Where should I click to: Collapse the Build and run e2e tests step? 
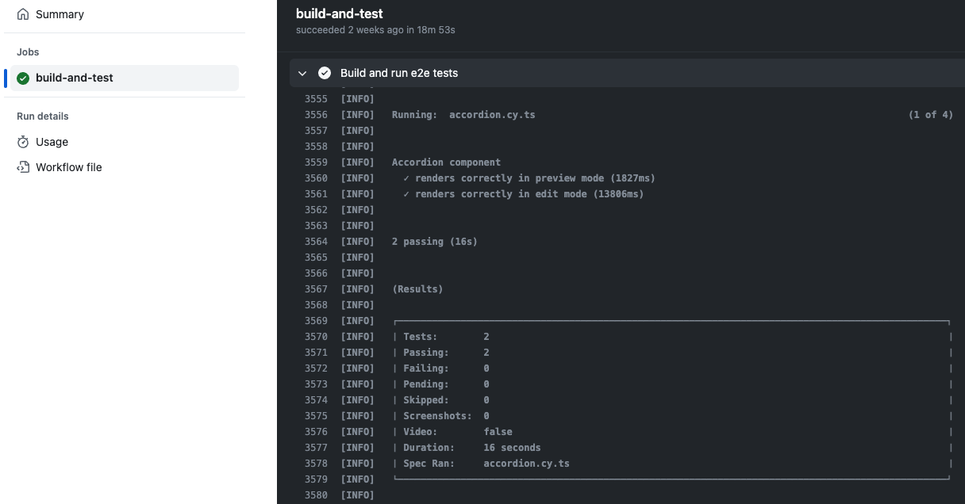tap(302, 73)
